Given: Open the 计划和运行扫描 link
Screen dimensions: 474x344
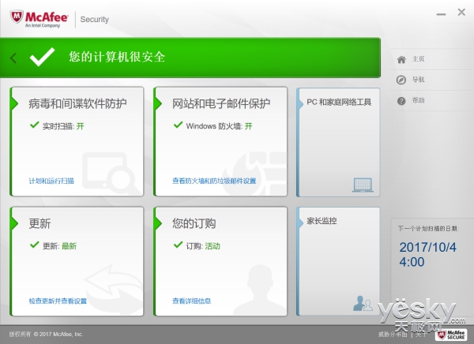Looking at the screenshot, I should [x=51, y=181].
